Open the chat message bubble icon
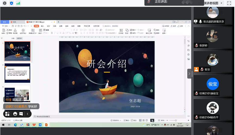Image resolution: width=235 pixels, height=135 pixels. (21, 114)
